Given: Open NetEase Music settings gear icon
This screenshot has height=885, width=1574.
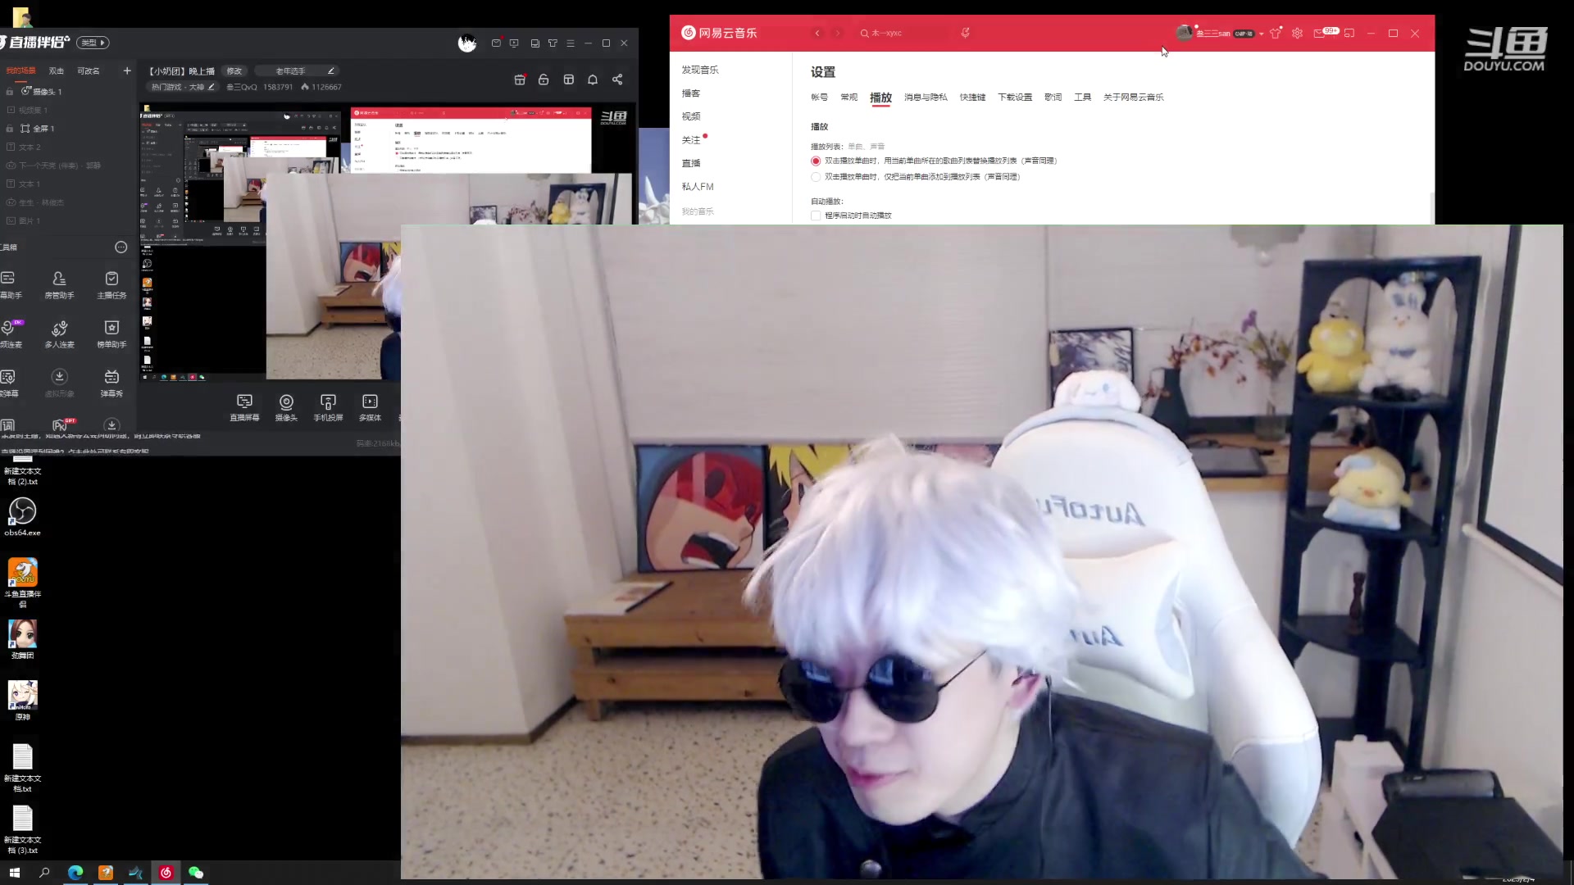Looking at the screenshot, I should [1297, 34].
